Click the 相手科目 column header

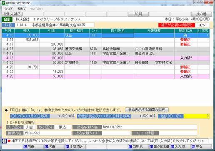pyautogui.click(x=77, y=31)
